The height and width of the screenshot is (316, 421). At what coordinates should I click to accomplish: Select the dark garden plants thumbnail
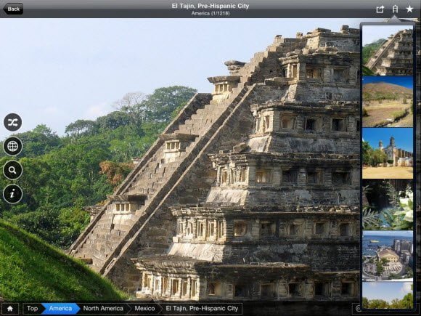388,205
